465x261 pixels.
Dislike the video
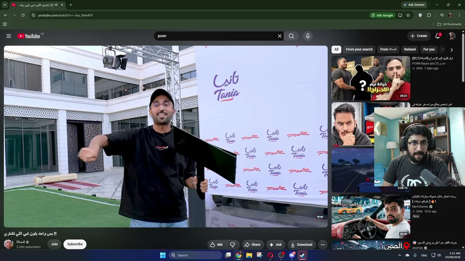click(x=232, y=245)
